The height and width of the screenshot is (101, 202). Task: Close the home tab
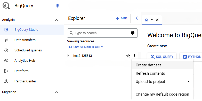coord(157,20)
